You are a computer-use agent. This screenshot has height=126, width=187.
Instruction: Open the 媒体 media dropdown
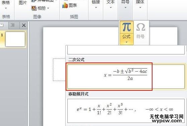(140, 5)
